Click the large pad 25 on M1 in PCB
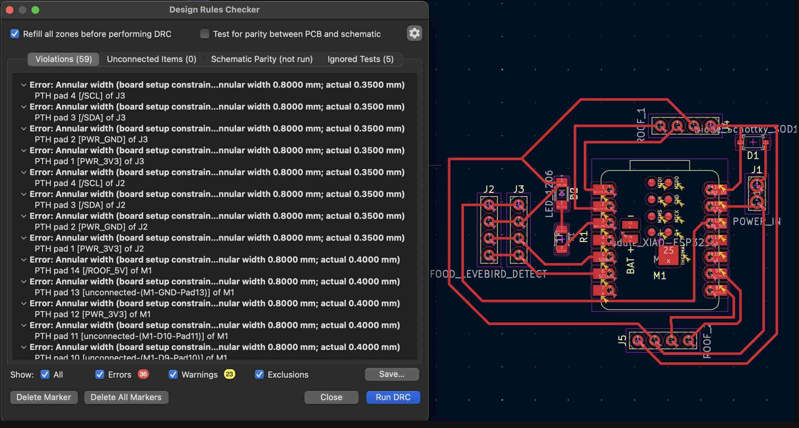 pyautogui.click(x=668, y=255)
